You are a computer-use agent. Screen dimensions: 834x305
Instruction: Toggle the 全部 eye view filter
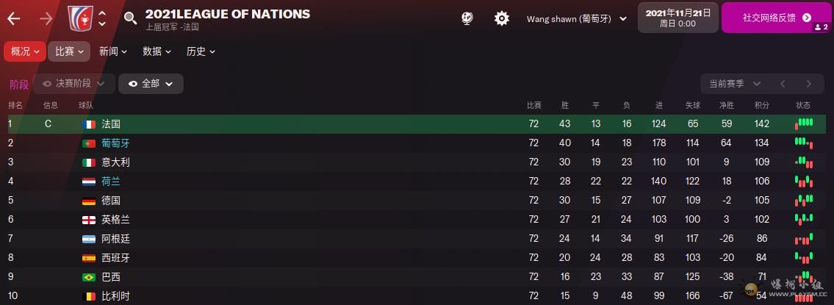[x=151, y=84]
